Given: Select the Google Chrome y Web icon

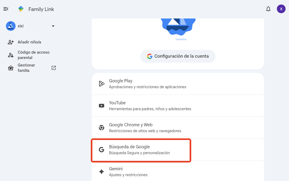Looking at the screenshot, I should pyautogui.click(x=101, y=127).
